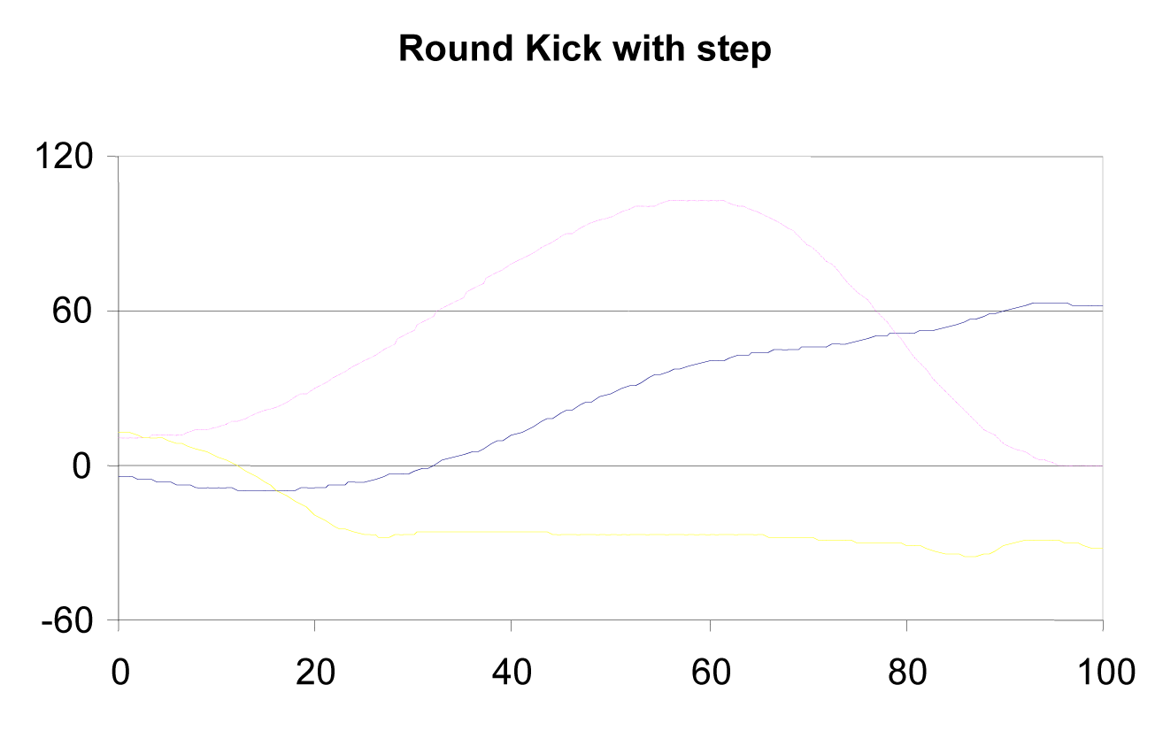Click the x-axis label 80

coord(905,672)
